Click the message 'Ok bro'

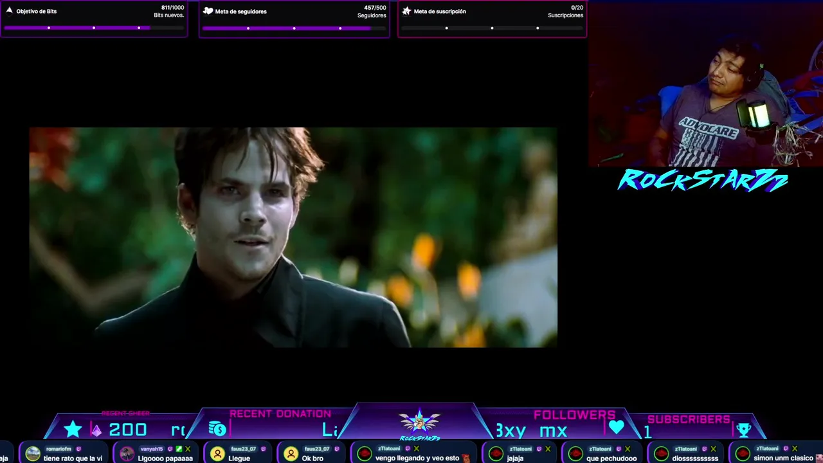[312, 458]
